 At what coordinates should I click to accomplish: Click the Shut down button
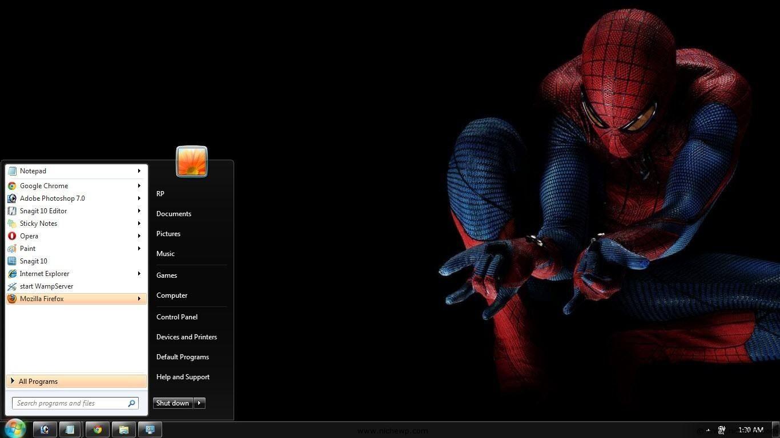[173, 403]
